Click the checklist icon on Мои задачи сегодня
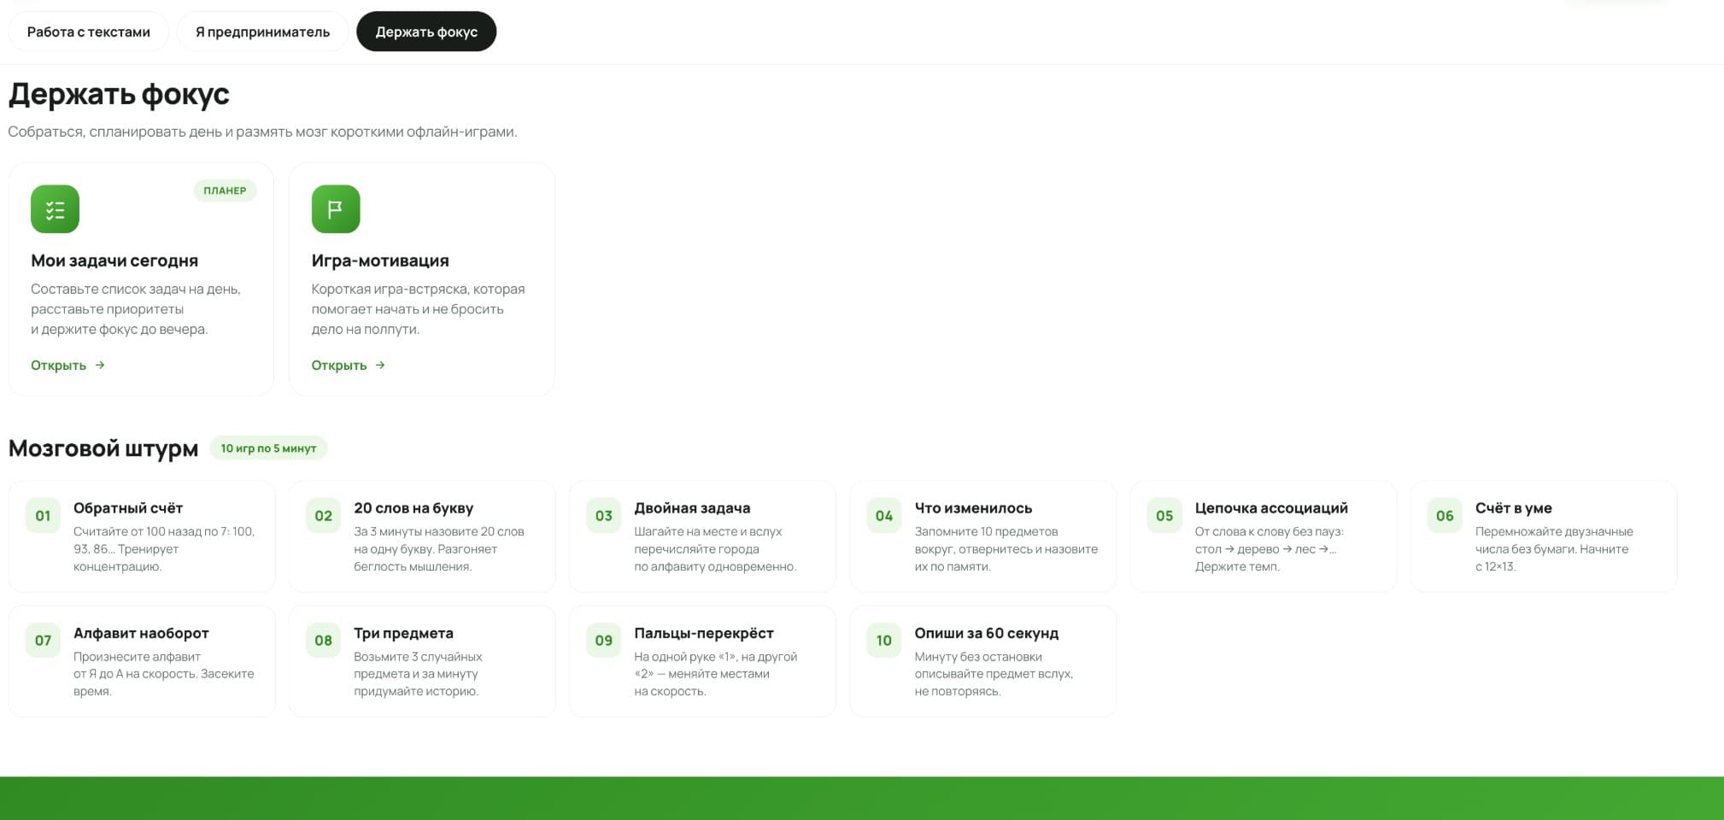Screen dimensions: 1724x820 tap(55, 209)
